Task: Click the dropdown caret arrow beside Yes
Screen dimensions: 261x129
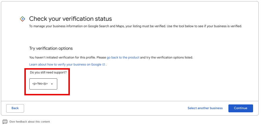Action: click(x=52, y=84)
